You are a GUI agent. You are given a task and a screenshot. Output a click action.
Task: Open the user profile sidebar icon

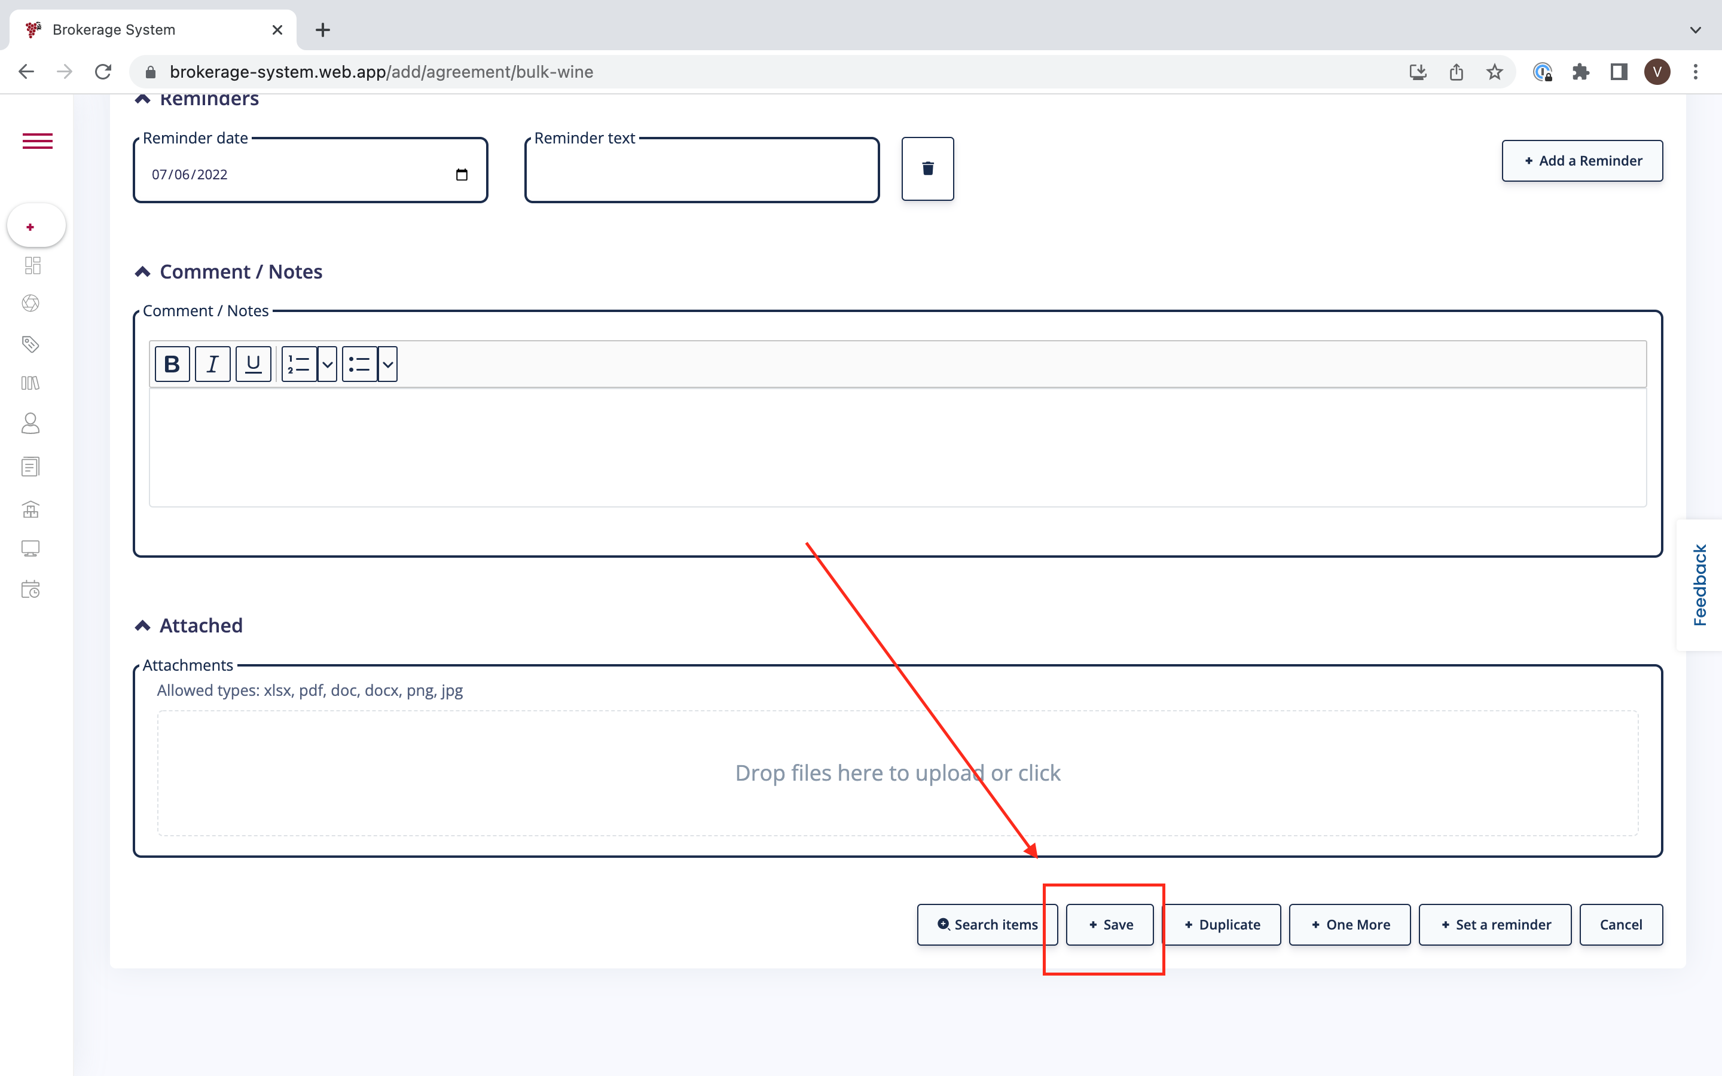point(30,423)
